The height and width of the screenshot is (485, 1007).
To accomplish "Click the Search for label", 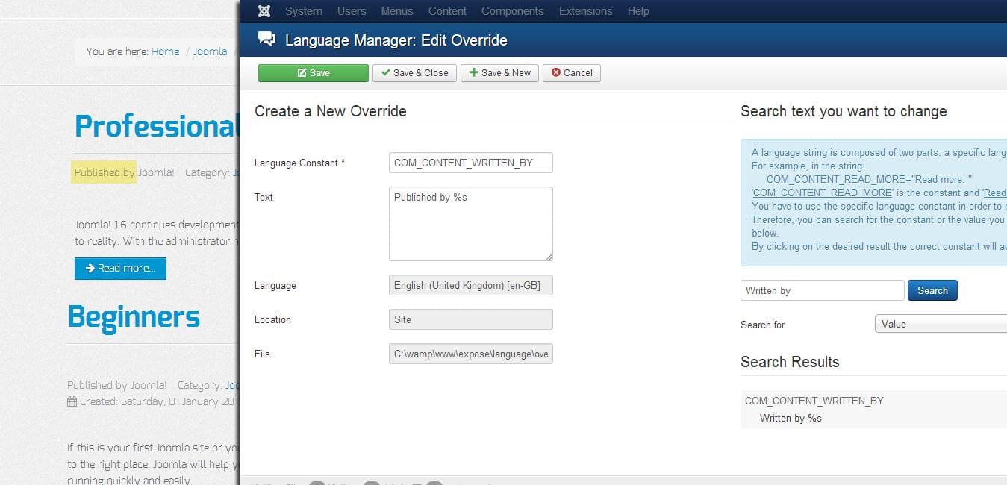I will click(x=763, y=325).
